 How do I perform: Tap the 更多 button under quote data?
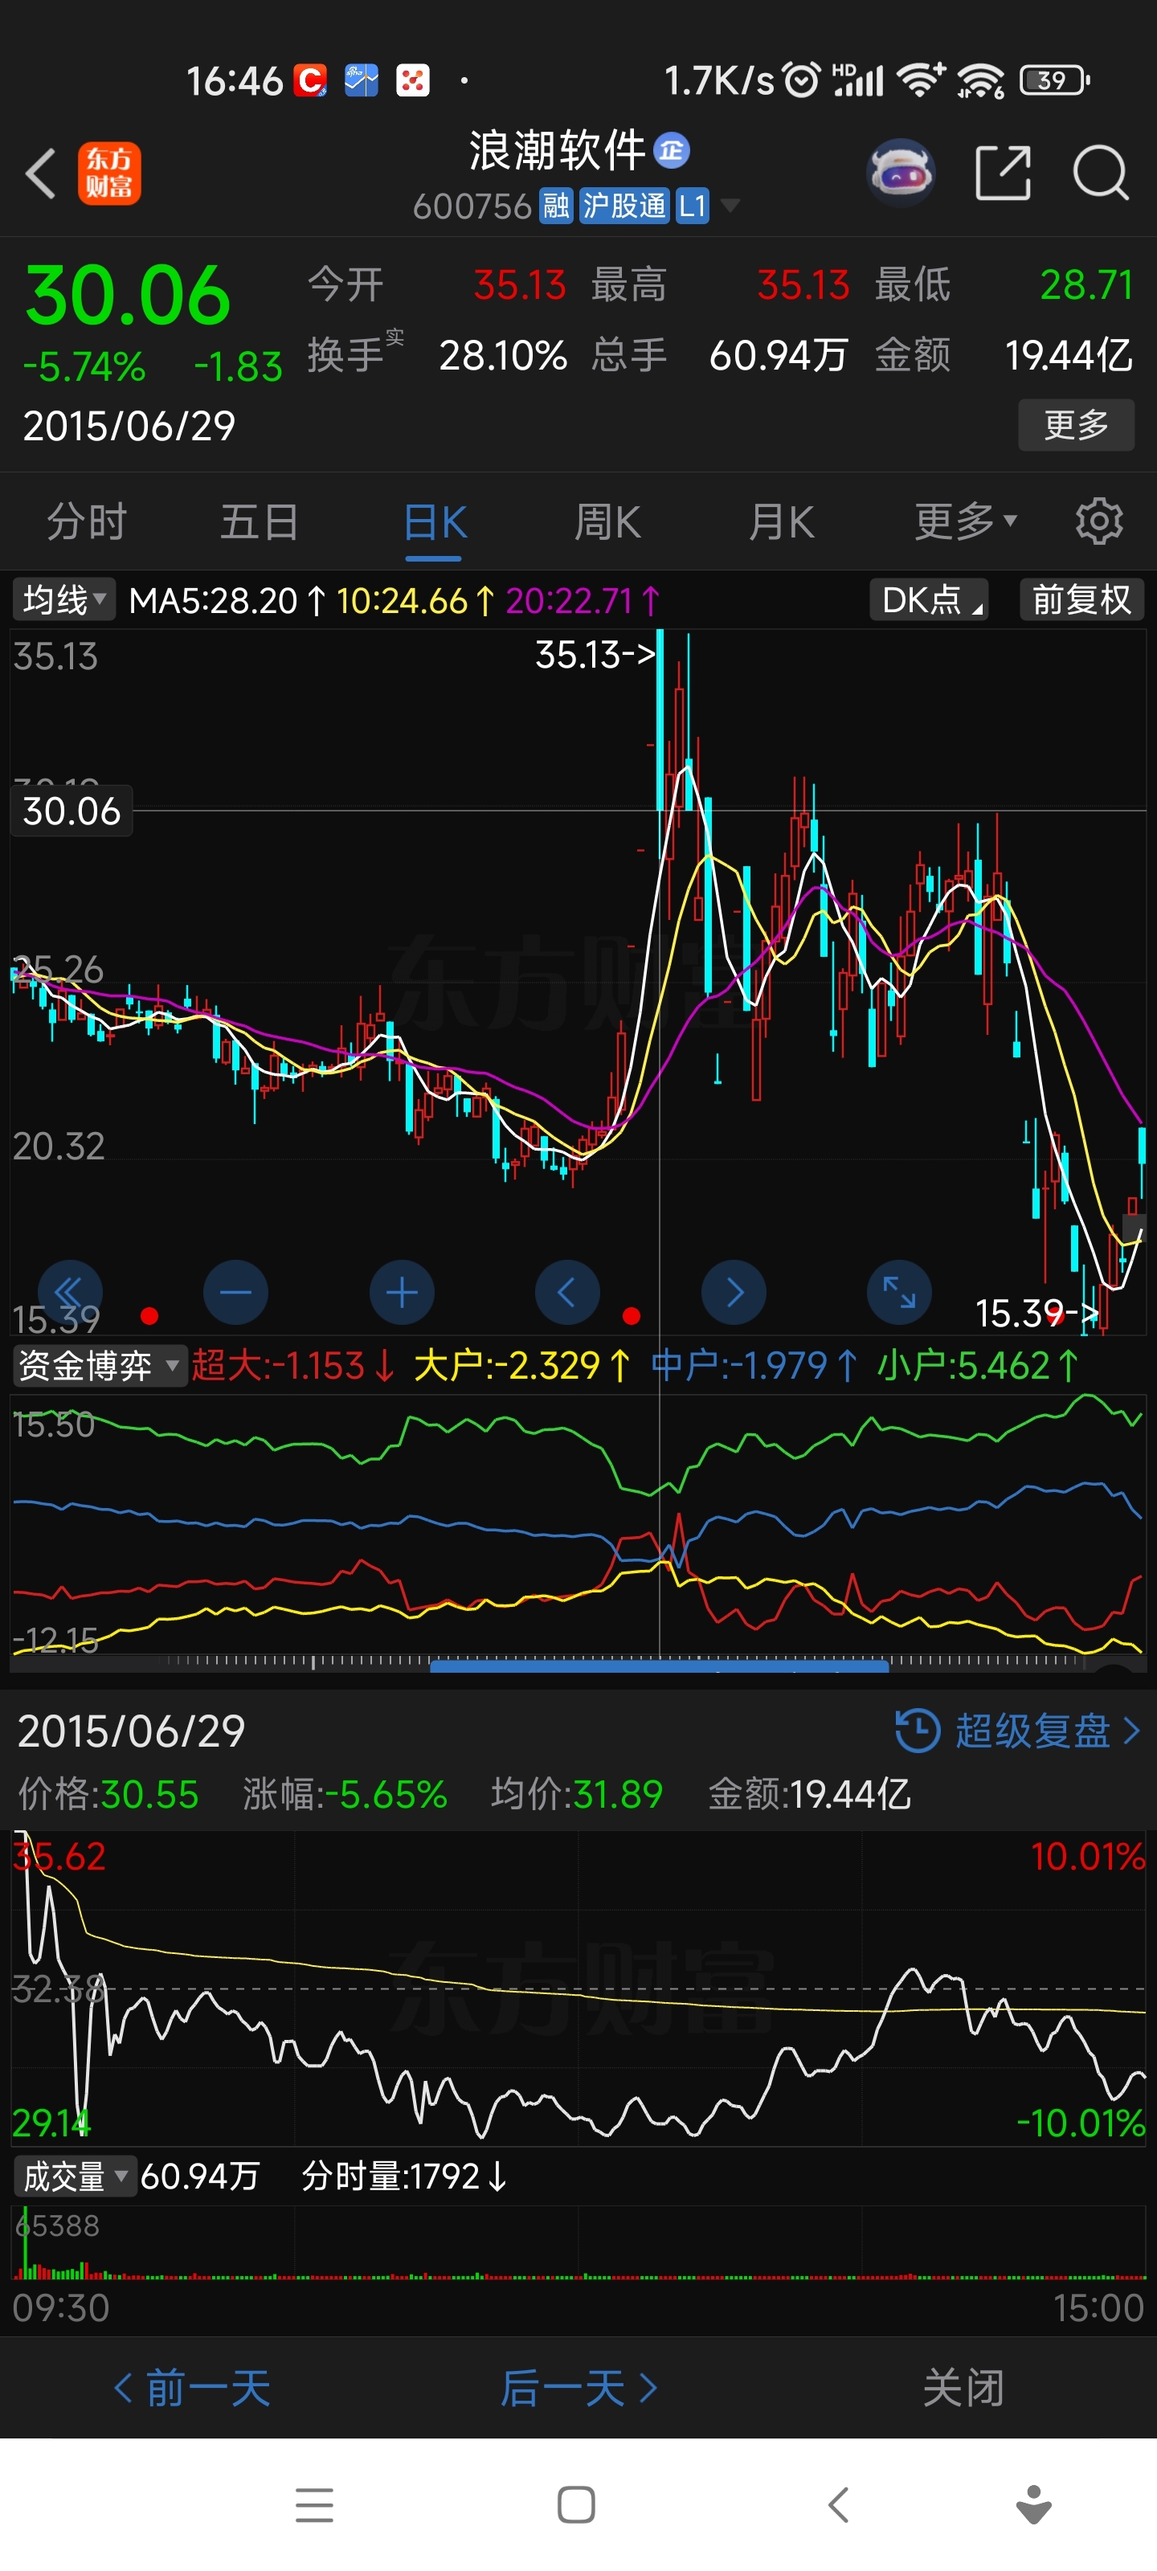pyautogui.click(x=1076, y=425)
